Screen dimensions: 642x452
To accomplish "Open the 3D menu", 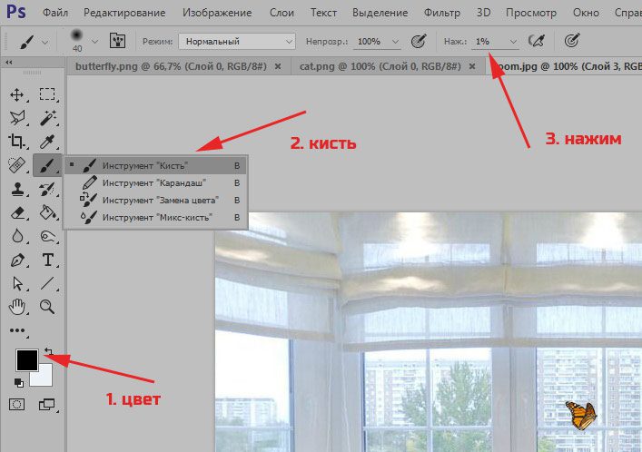I will click(x=484, y=13).
